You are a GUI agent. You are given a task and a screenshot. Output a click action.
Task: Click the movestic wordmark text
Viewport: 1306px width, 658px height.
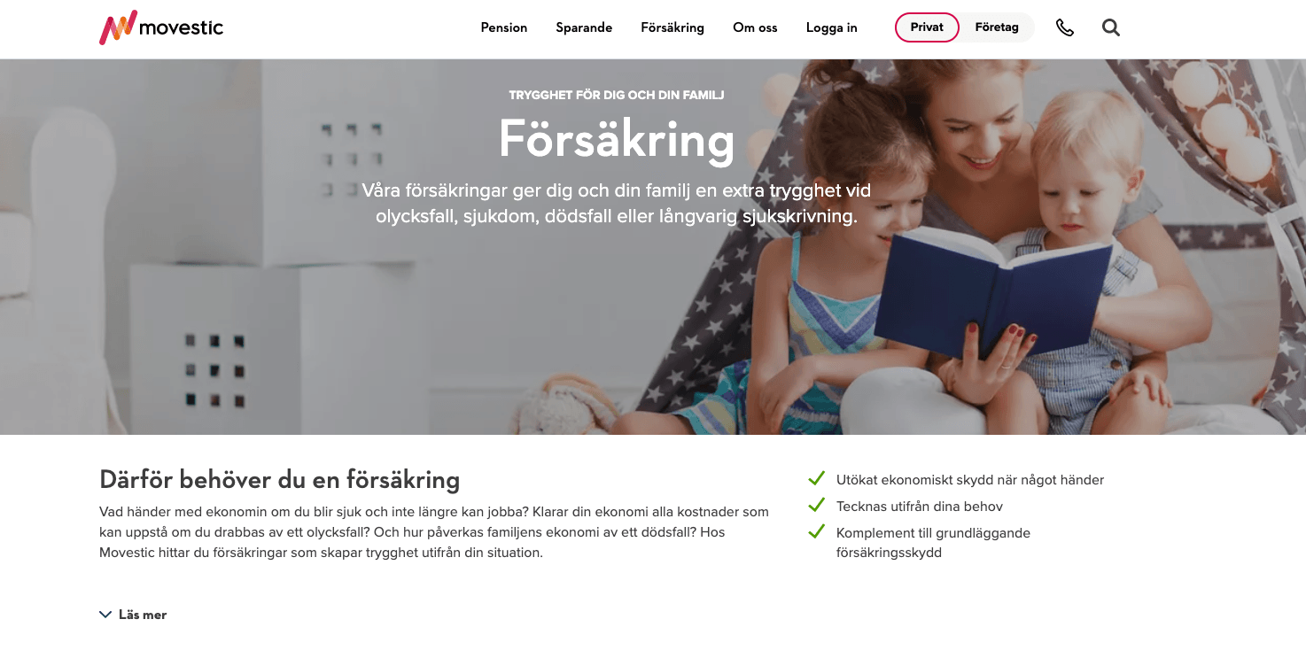coord(182,29)
